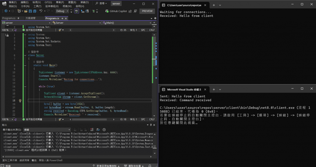Open the Debug configuration dropdown
Viewport: 316px width, 167px height.
click(62, 11)
